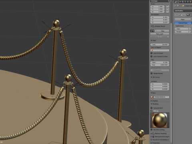Image resolution: width=192 pixels, height=144 pixels.
Task: Select the Object properties cube icon
Action: (191, 2)
